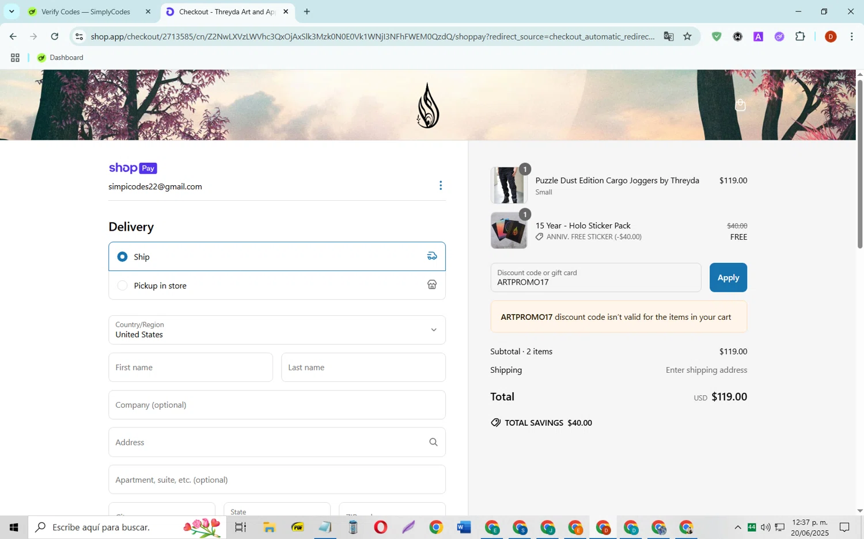Switch to Verify Codes SimplyCodes tab

[x=89, y=12]
